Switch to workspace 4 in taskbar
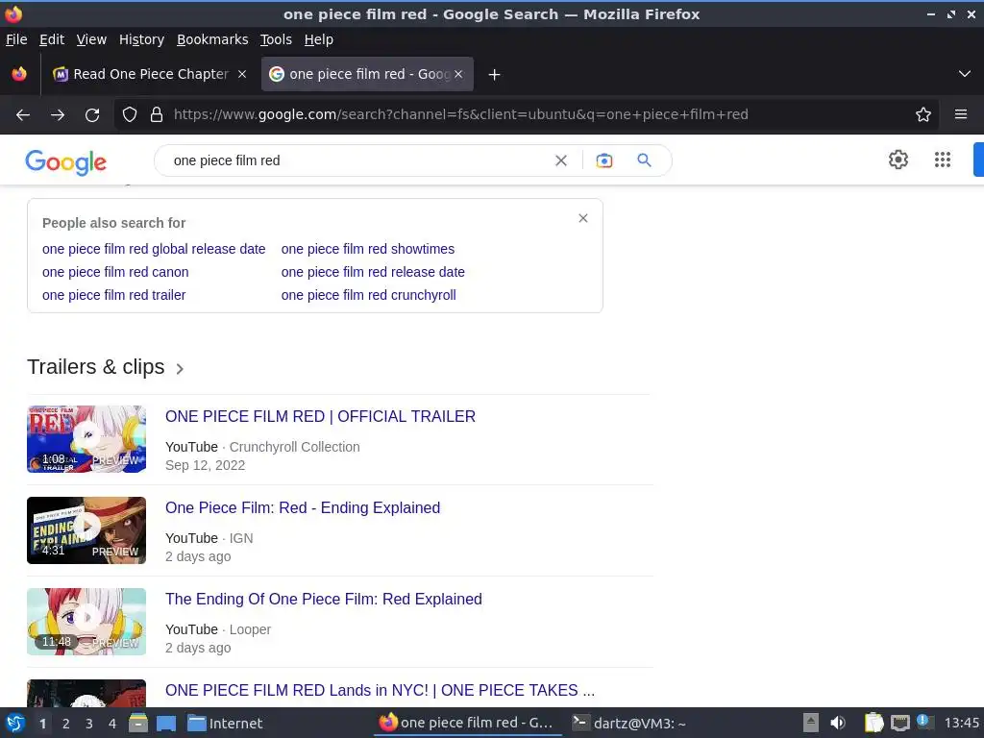Image resolution: width=984 pixels, height=738 pixels. [x=112, y=724]
